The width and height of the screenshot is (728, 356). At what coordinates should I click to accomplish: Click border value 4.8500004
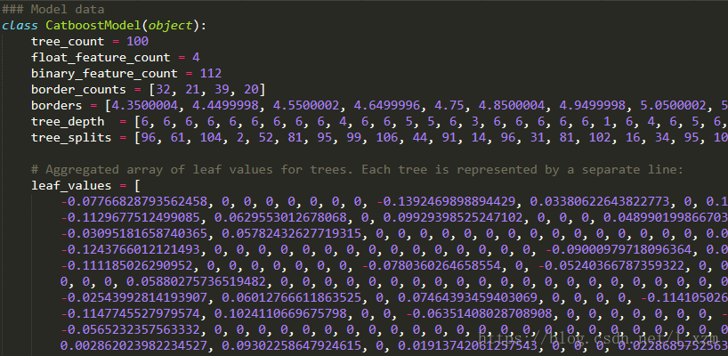coord(512,105)
